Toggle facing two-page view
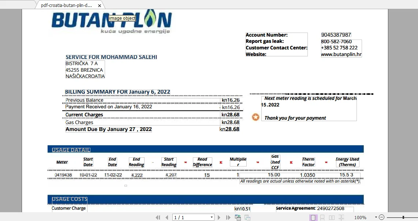 [x=332, y=218]
